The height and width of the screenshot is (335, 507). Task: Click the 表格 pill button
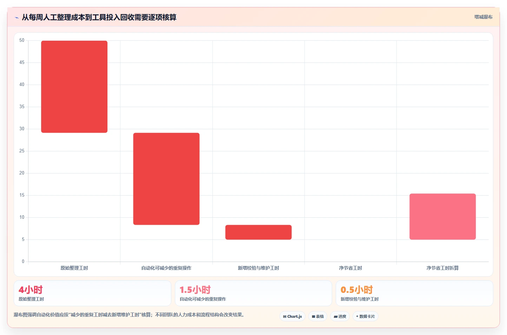pyautogui.click(x=318, y=316)
